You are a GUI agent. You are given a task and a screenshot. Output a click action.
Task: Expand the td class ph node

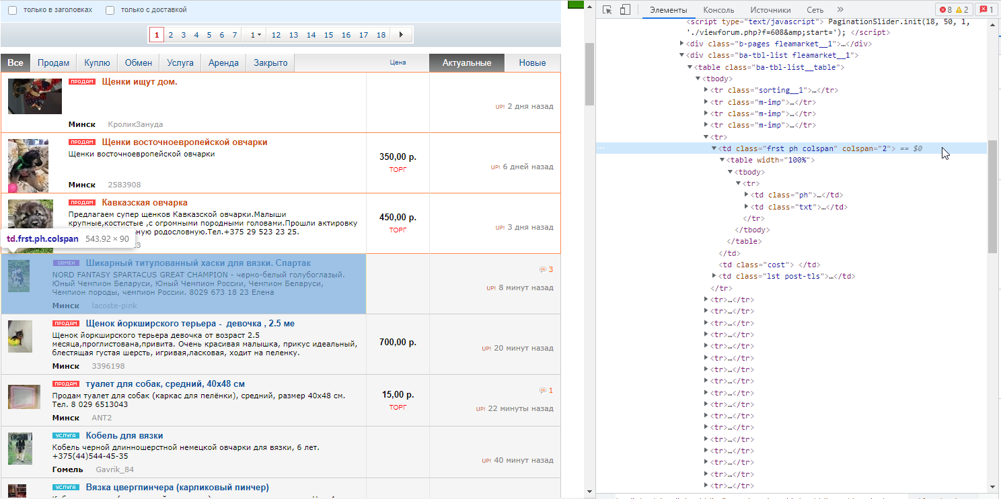pyautogui.click(x=747, y=195)
